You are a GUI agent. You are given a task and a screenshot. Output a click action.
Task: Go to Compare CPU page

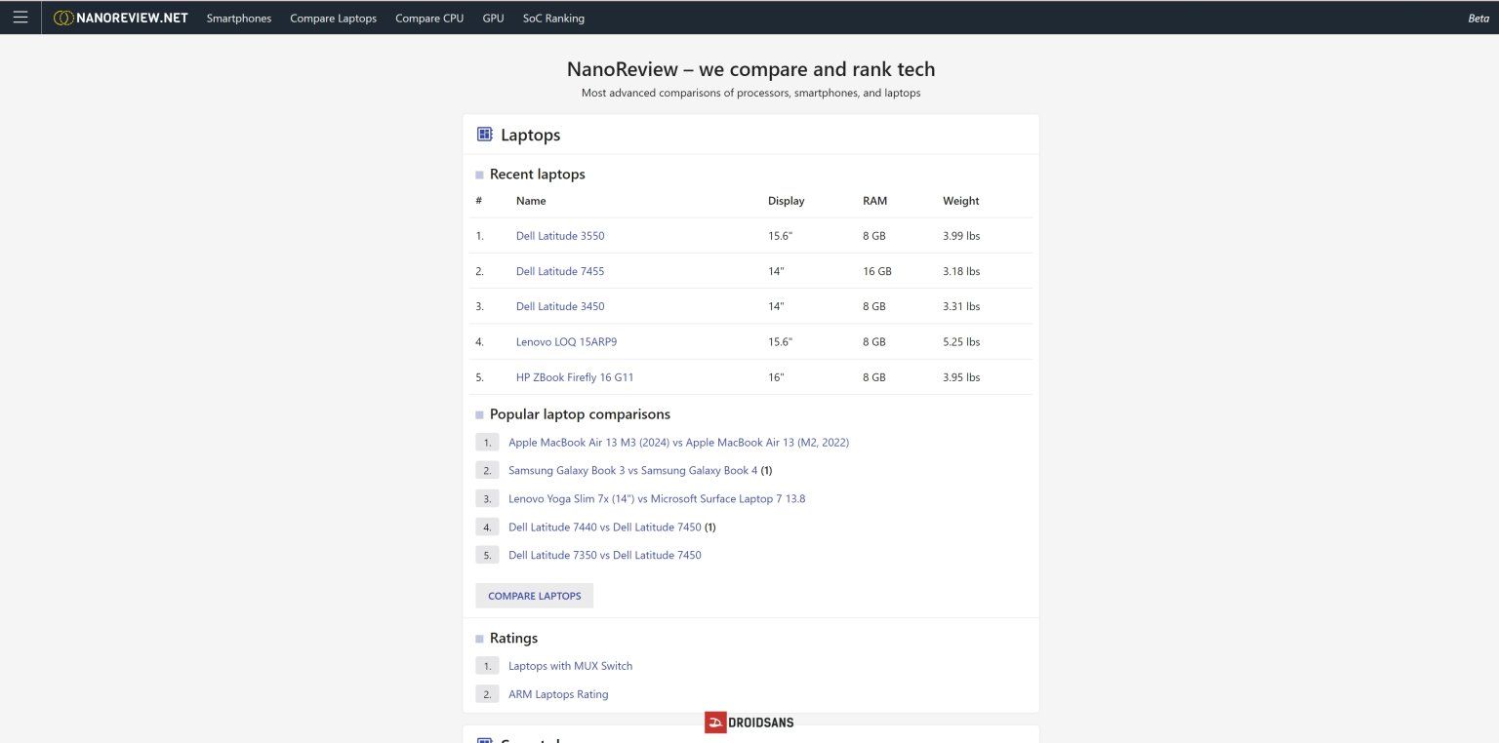[429, 19]
